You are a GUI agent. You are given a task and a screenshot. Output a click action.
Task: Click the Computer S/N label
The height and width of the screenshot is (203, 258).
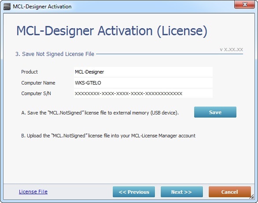pyautogui.click(x=36, y=93)
